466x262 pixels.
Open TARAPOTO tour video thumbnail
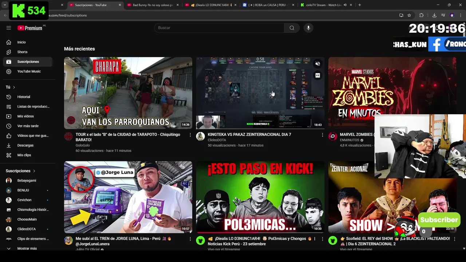click(x=128, y=93)
